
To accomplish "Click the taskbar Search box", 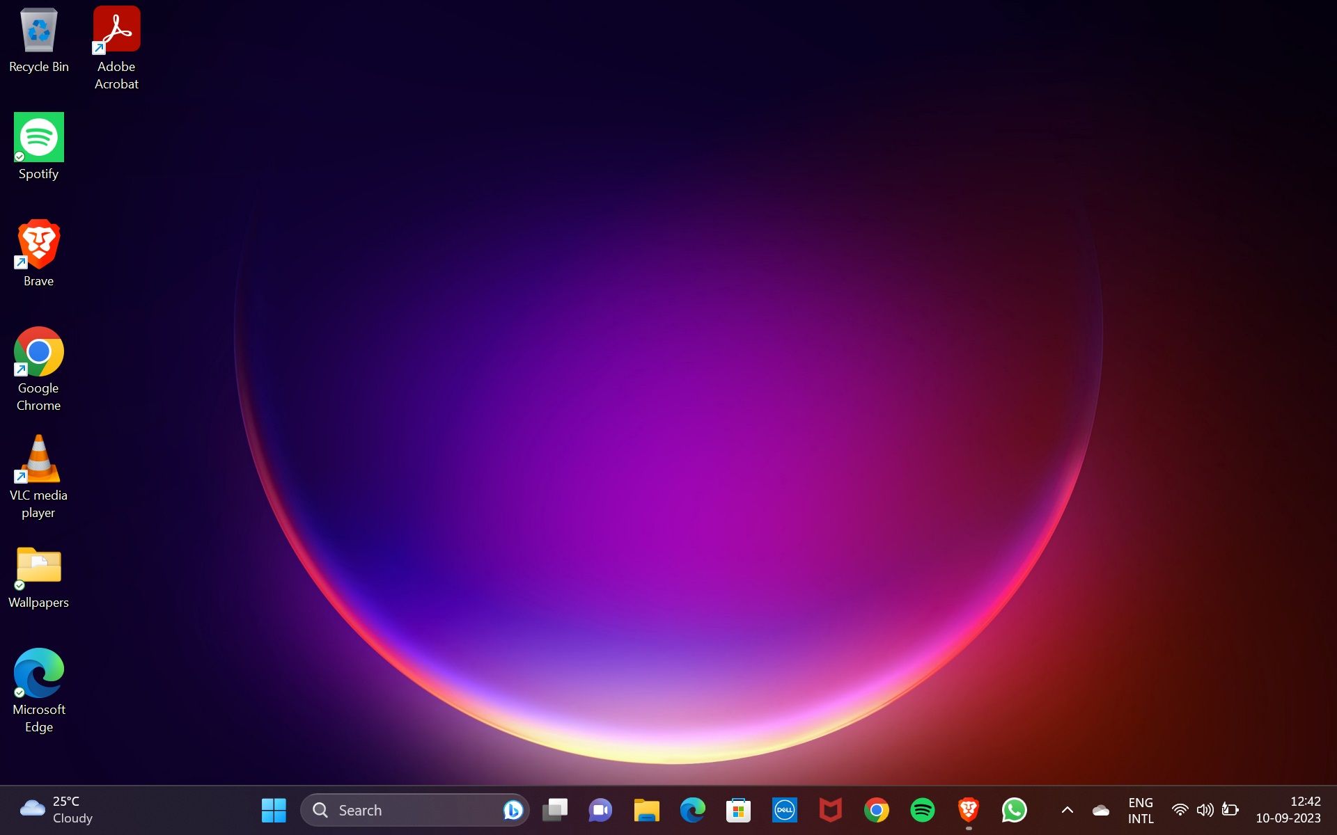I will pyautogui.click(x=404, y=810).
